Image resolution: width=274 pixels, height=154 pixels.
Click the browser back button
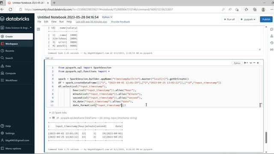[2, 9]
